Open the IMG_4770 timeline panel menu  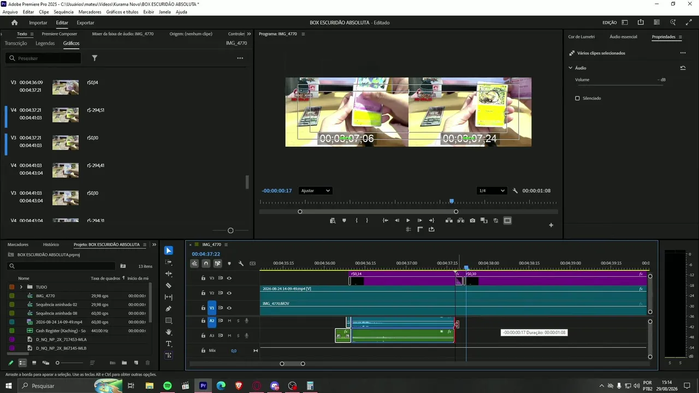coord(226,245)
